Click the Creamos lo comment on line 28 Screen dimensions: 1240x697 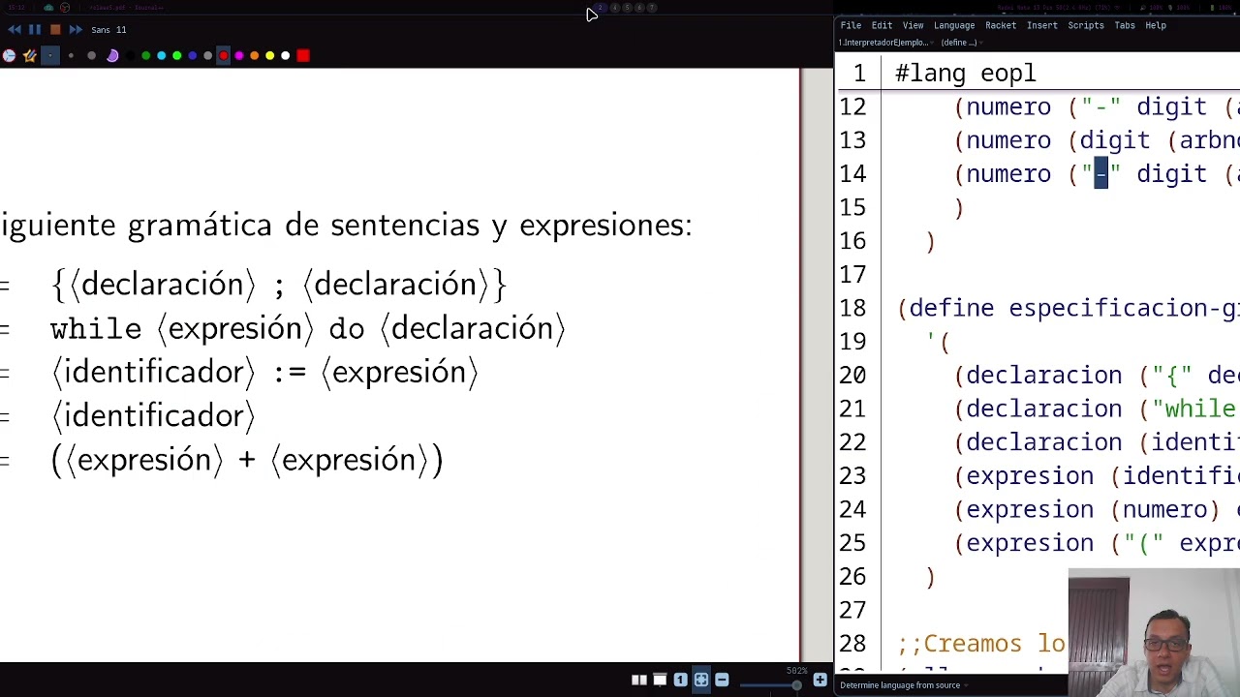981,644
